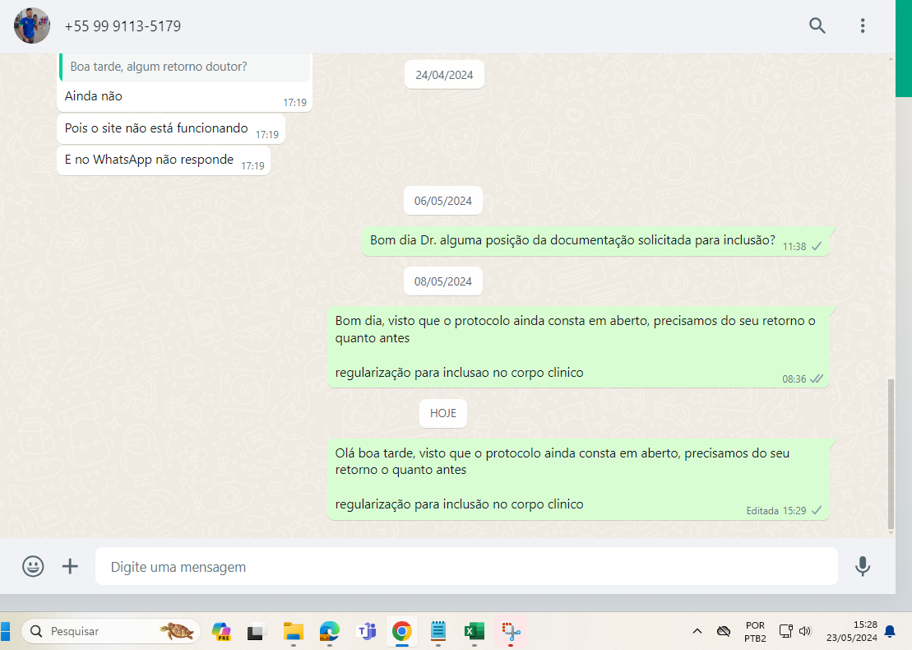Open the emoji picker
The width and height of the screenshot is (912, 650).
[x=33, y=566]
